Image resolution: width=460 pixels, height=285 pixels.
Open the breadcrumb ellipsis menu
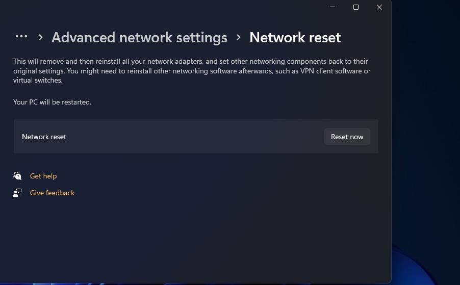click(21, 37)
